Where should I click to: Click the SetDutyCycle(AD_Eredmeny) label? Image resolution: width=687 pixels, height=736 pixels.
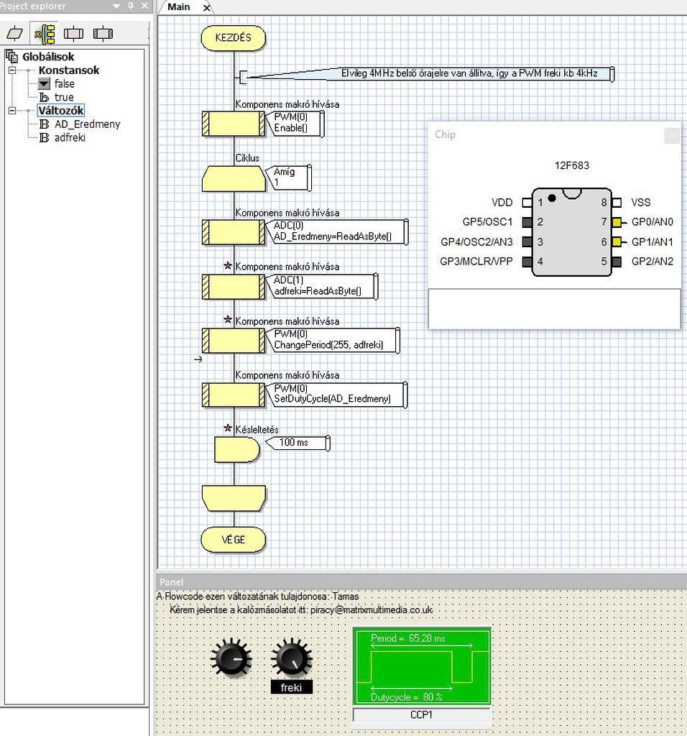332,399
